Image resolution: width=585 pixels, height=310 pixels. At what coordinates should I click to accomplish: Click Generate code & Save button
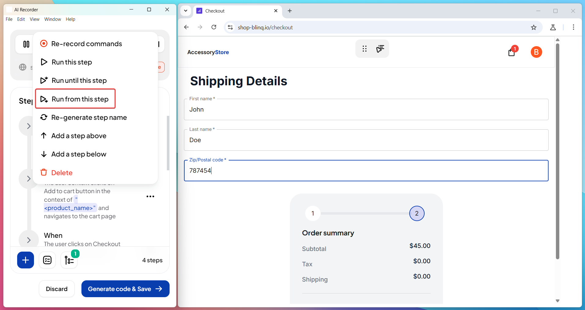(125, 289)
